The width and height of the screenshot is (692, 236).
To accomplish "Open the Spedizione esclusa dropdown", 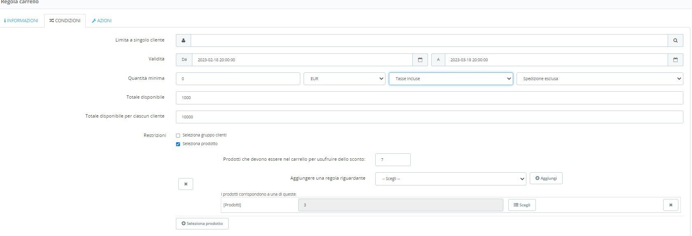I will (x=600, y=79).
